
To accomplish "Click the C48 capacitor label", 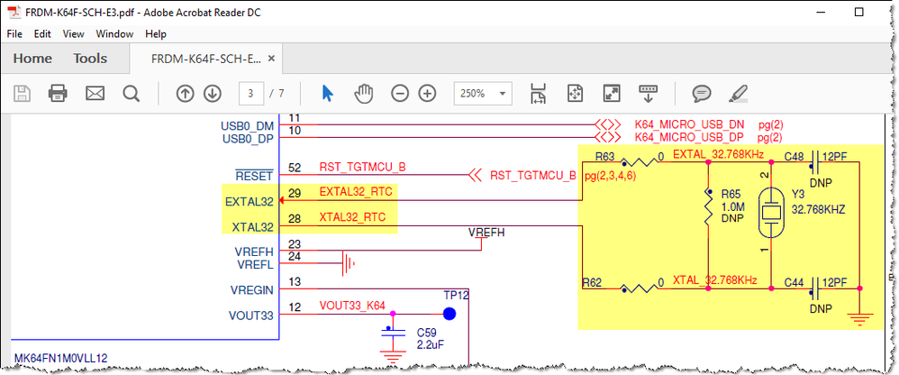I will click(795, 155).
